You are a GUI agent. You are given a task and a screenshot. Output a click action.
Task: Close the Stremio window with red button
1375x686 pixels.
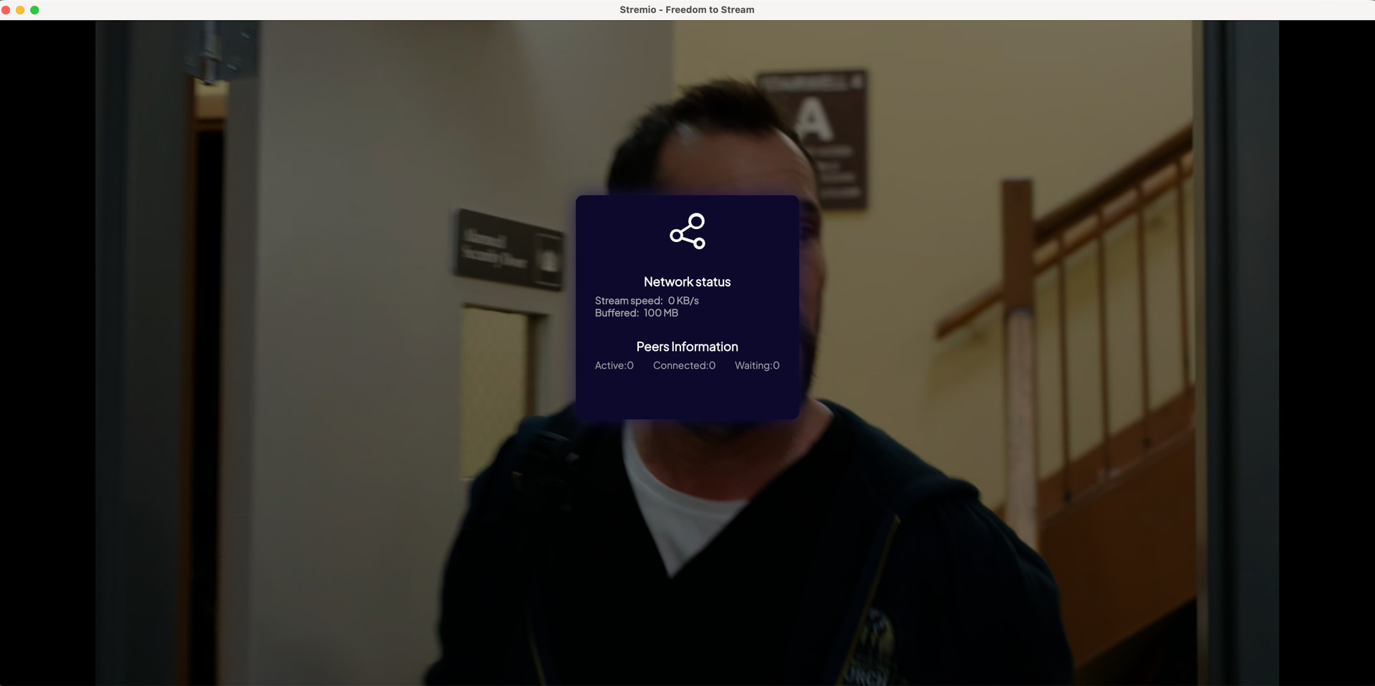pyautogui.click(x=6, y=10)
